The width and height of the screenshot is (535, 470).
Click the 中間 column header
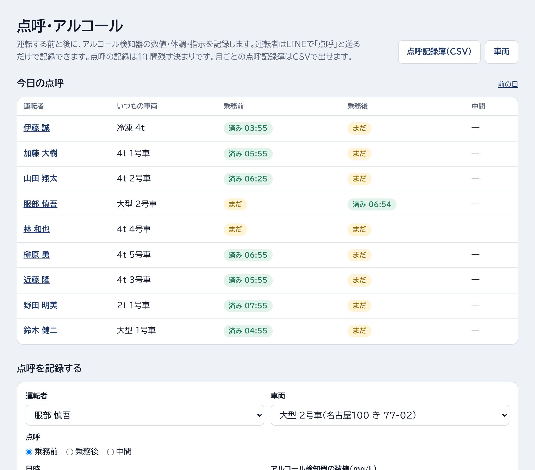[x=478, y=106]
